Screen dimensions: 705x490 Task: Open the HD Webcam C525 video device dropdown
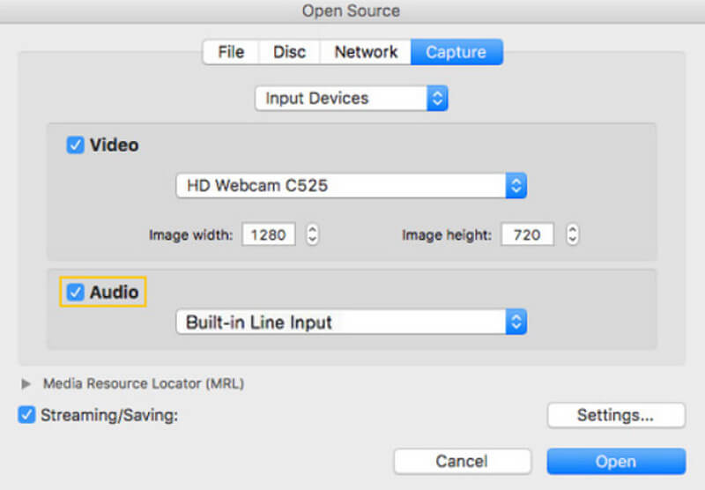(351, 186)
